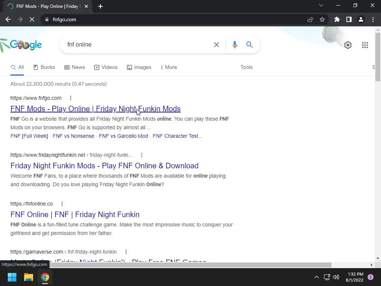This screenshot has width=381, height=286.
Task: Open Google apps grid
Action: click(365, 45)
